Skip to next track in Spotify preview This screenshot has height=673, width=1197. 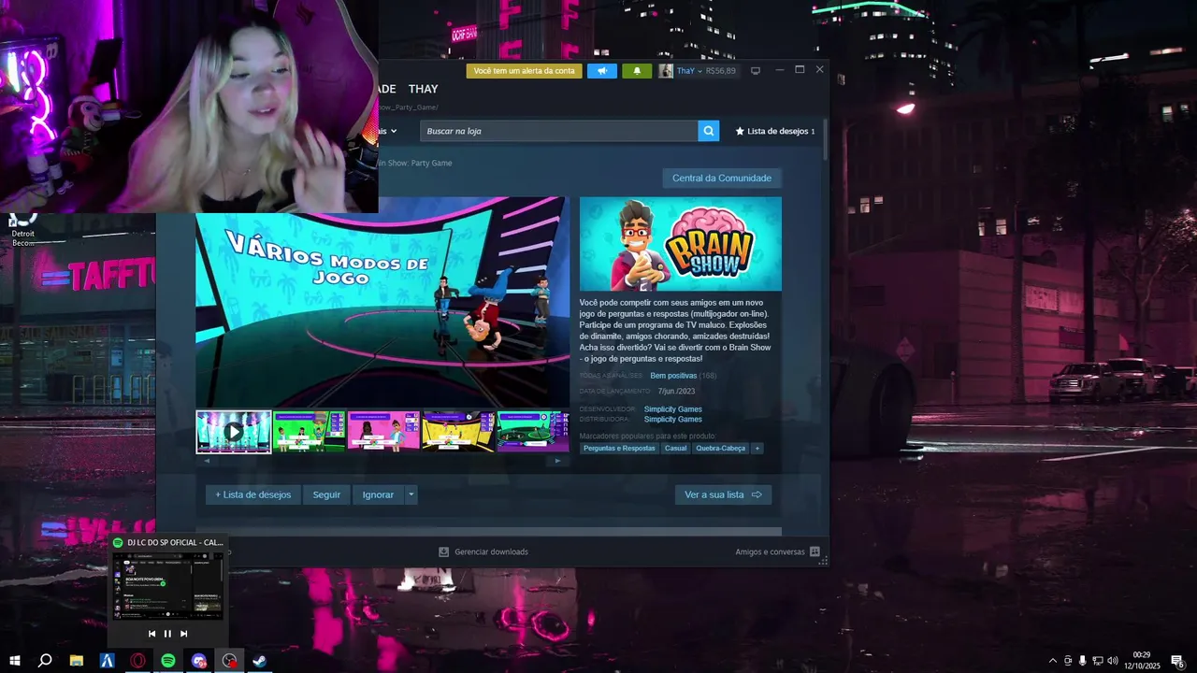[183, 634]
